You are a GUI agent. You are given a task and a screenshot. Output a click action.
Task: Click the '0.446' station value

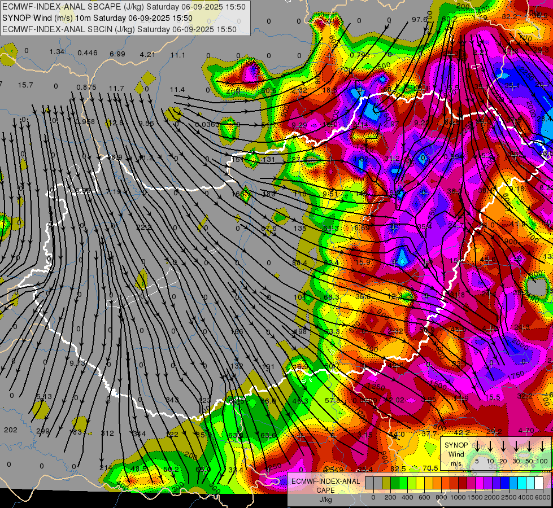click(x=88, y=53)
